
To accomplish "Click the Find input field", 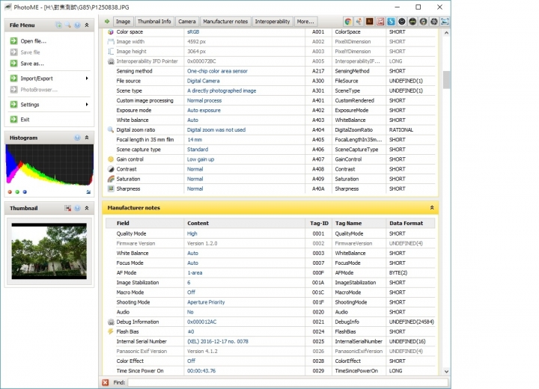I will (x=288, y=382).
